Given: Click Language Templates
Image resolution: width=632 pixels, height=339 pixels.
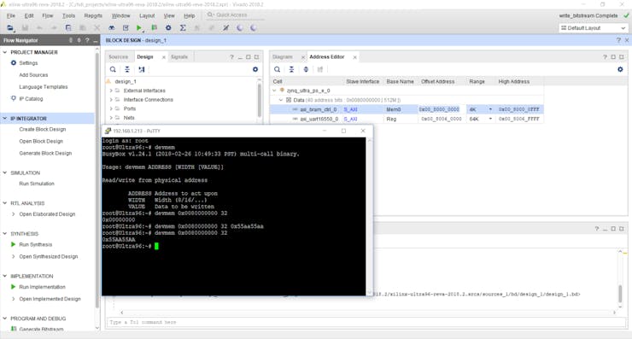Looking at the screenshot, I should (44, 86).
